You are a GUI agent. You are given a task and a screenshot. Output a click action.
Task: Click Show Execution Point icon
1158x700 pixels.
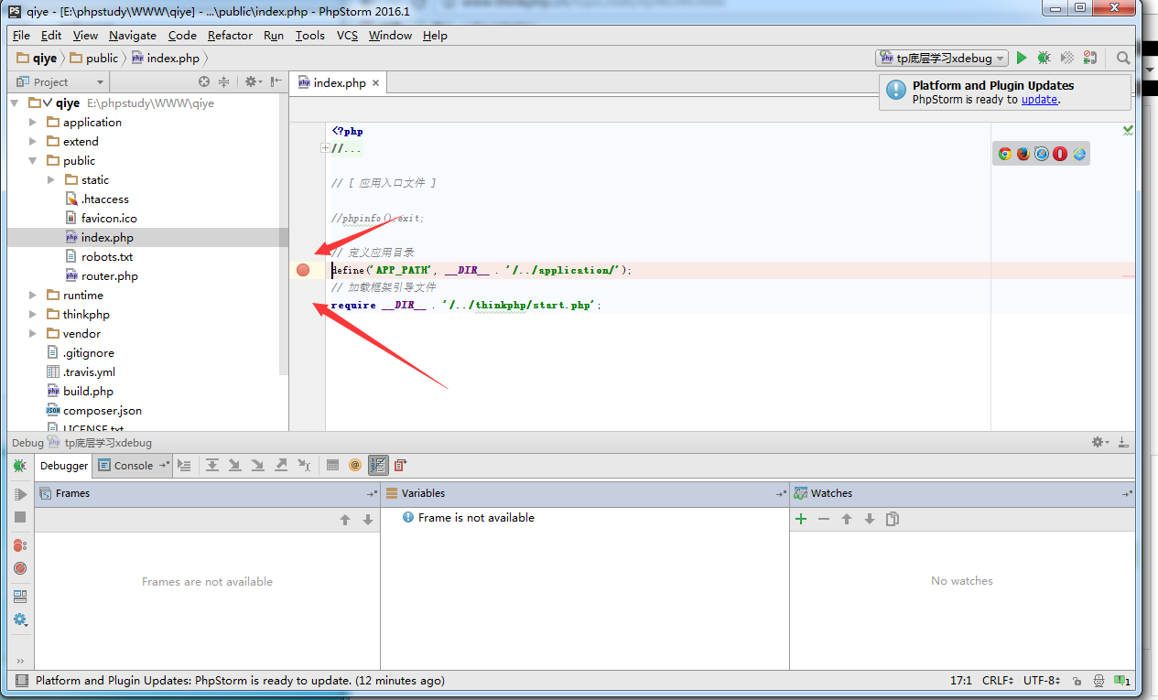184,465
